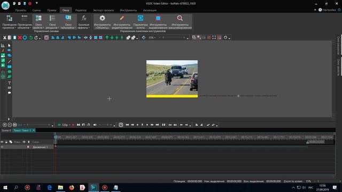
Task: Show the Инструменты выравнивания toolbar
Action: pos(158,22)
